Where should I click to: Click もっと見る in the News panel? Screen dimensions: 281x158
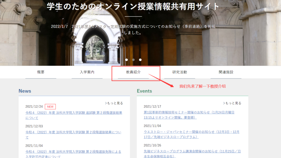[x=114, y=103]
